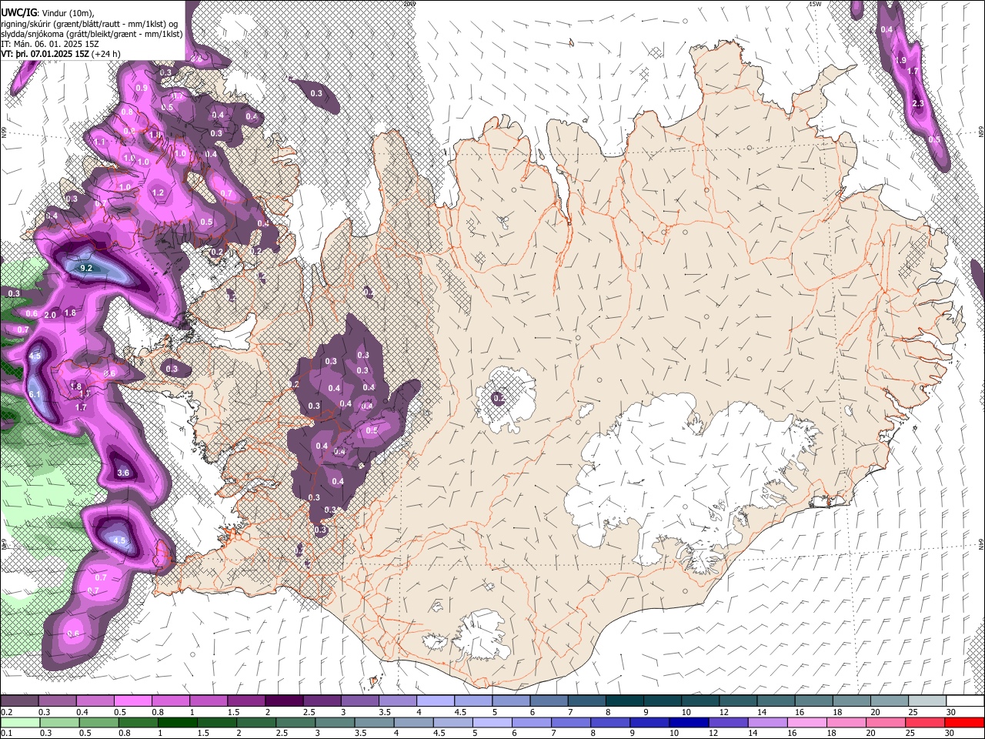The height and width of the screenshot is (739, 985).
Task: Click the 20W longitude label
Action: (x=409, y=4)
